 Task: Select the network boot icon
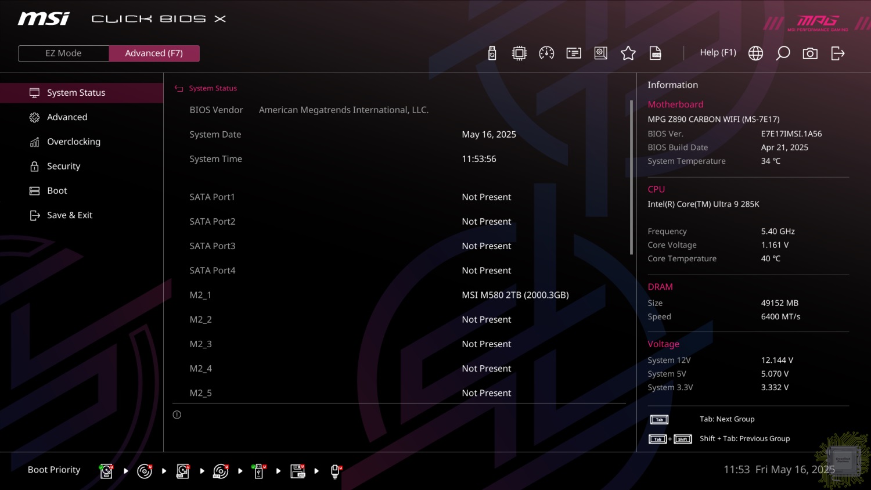(x=336, y=471)
